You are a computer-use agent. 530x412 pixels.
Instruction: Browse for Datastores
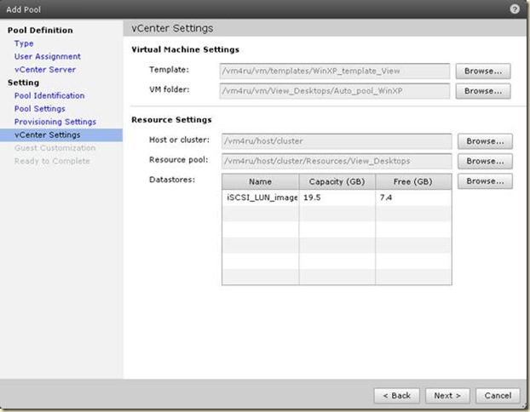click(x=485, y=181)
